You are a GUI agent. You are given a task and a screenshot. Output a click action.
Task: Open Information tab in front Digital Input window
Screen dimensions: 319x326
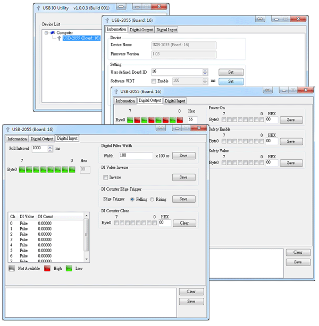point(17,139)
